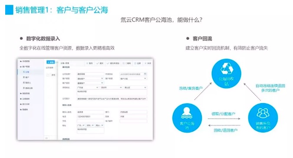Viewport: 293px width, 158px height.
Task: Click the swimmer icon in 客户公海池 circle
Action: [x=187, y=113]
